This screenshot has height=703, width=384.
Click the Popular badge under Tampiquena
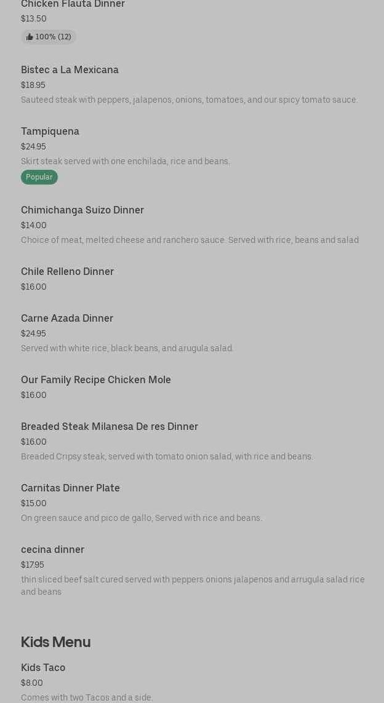(39, 177)
